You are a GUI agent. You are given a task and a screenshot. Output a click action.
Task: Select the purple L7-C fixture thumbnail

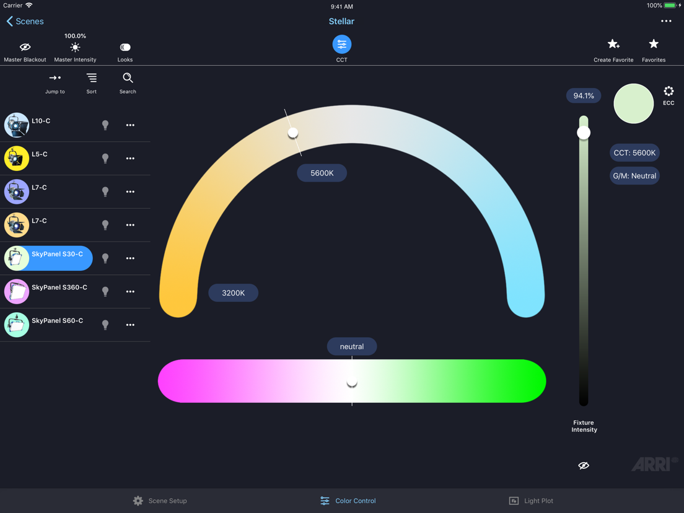coord(17,191)
